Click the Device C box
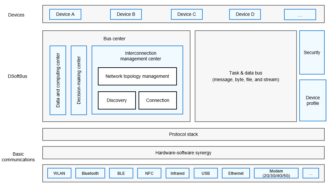 (x=186, y=14)
